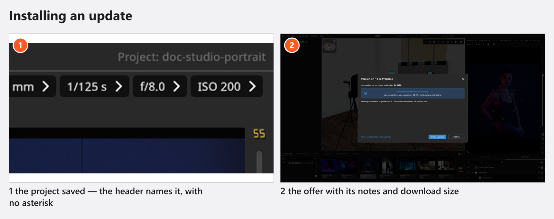
Task: Click the Not Now button
Action: pos(456,137)
